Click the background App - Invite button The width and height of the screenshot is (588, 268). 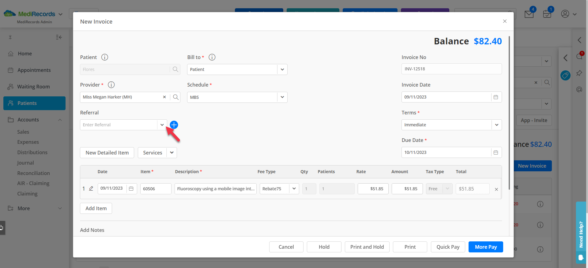point(534,120)
